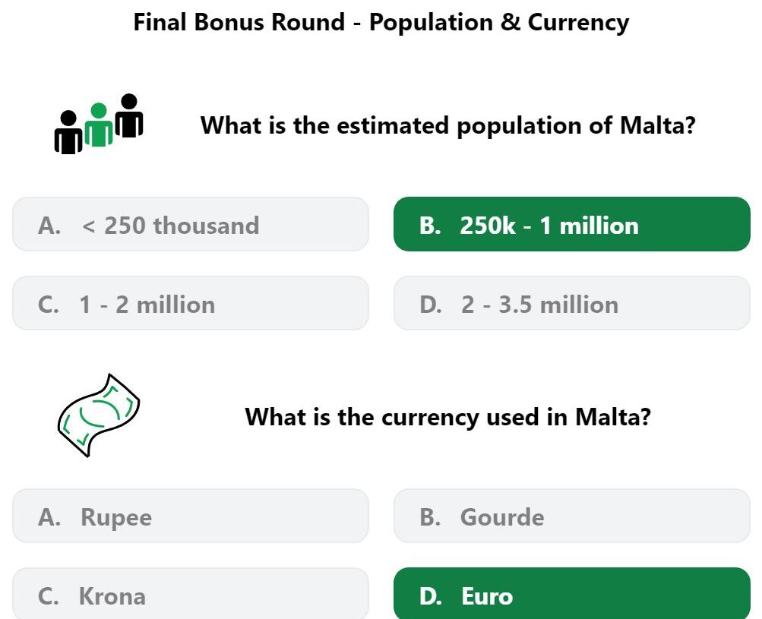This screenshot has height=619, width=762.
Task: Pick Krona as Malta's currency
Action: click(x=191, y=594)
